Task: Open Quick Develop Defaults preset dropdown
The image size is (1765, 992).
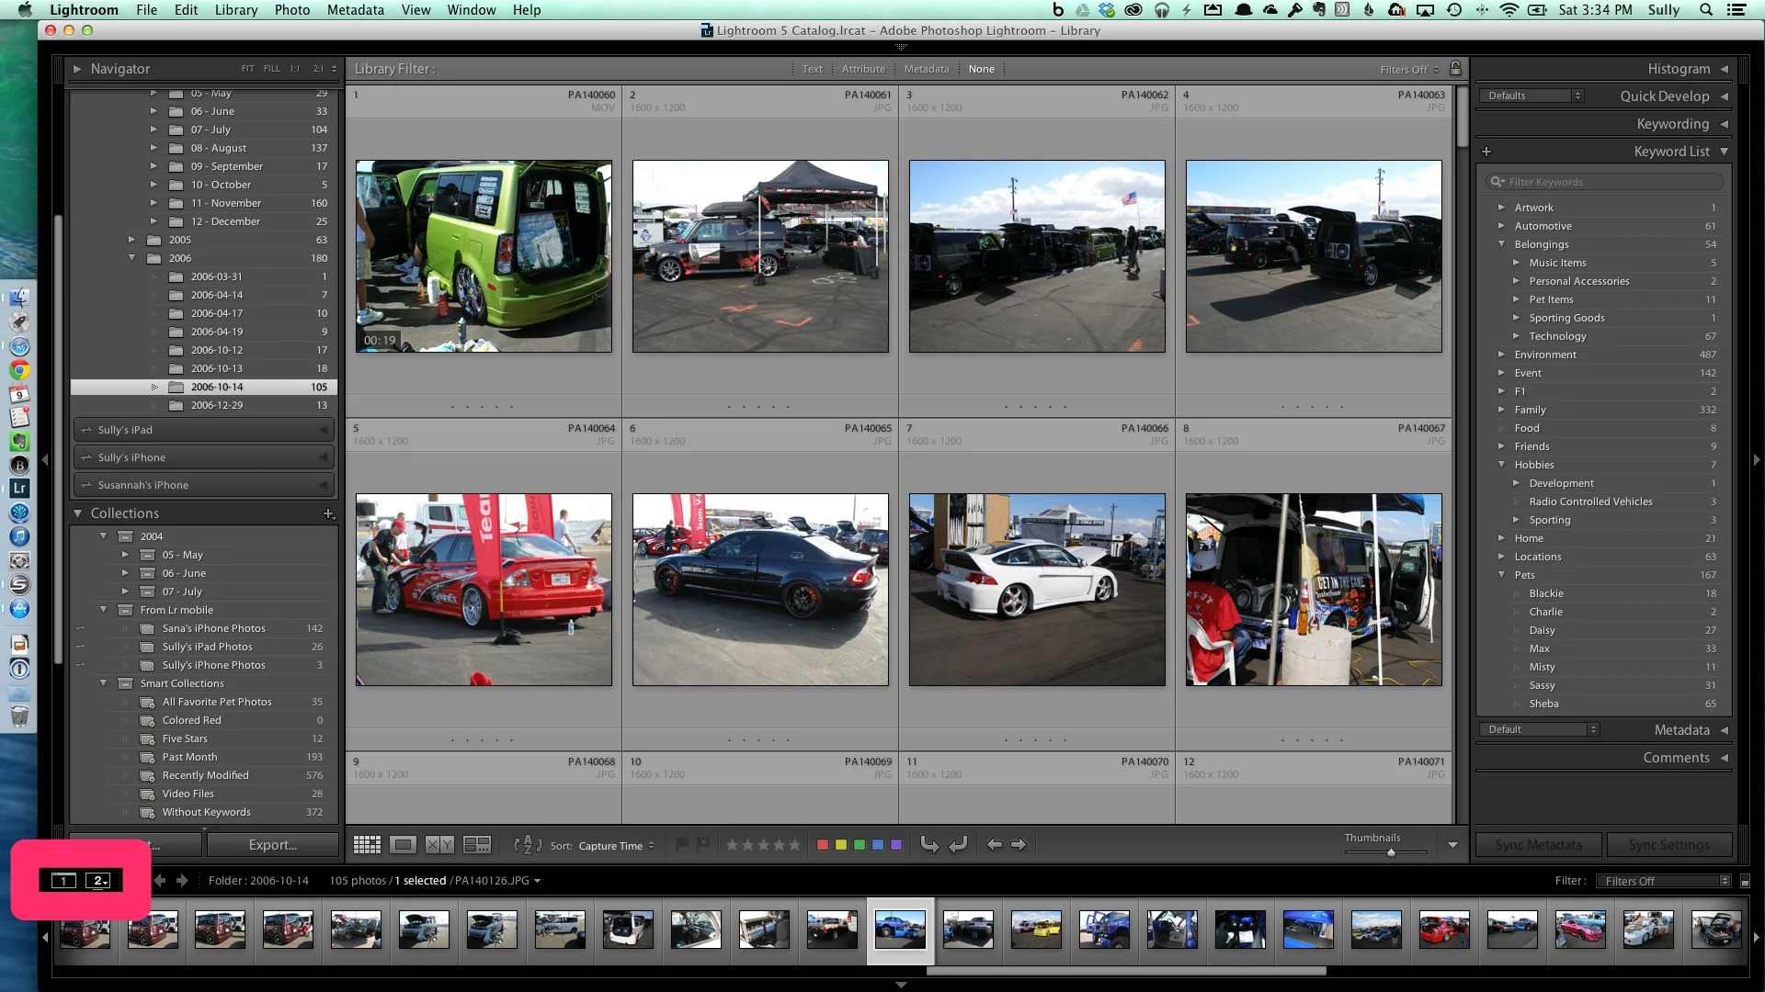Action: 1531,96
